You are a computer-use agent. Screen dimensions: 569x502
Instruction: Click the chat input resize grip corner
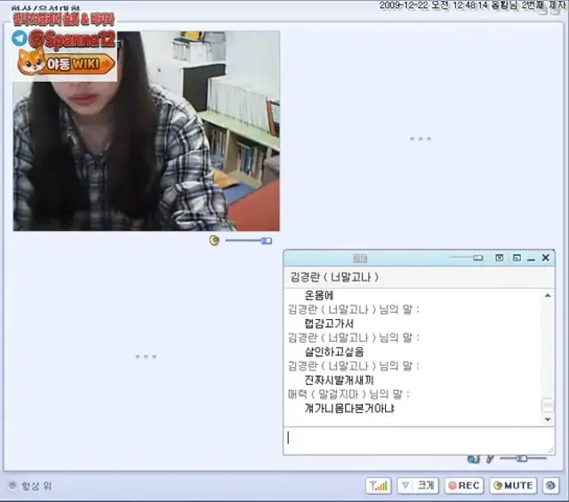pos(550,450)
